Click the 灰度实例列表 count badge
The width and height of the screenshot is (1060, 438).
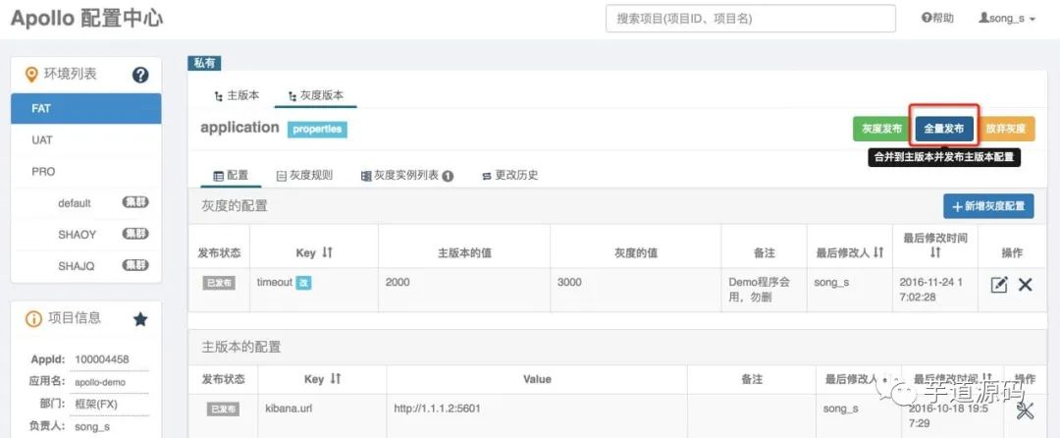[448, 176]
